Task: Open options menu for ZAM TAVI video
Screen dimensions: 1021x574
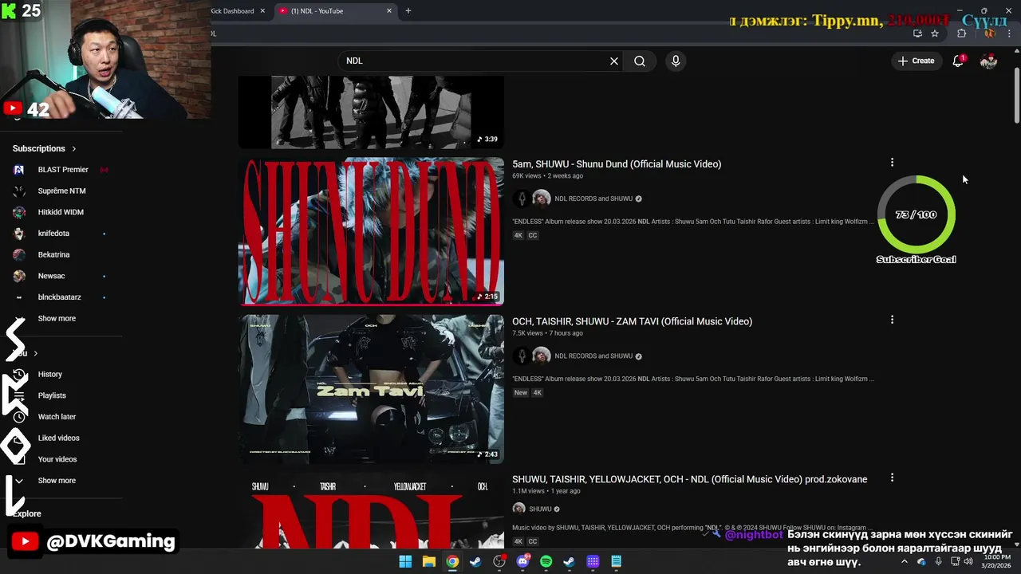Action: [892, 320]
